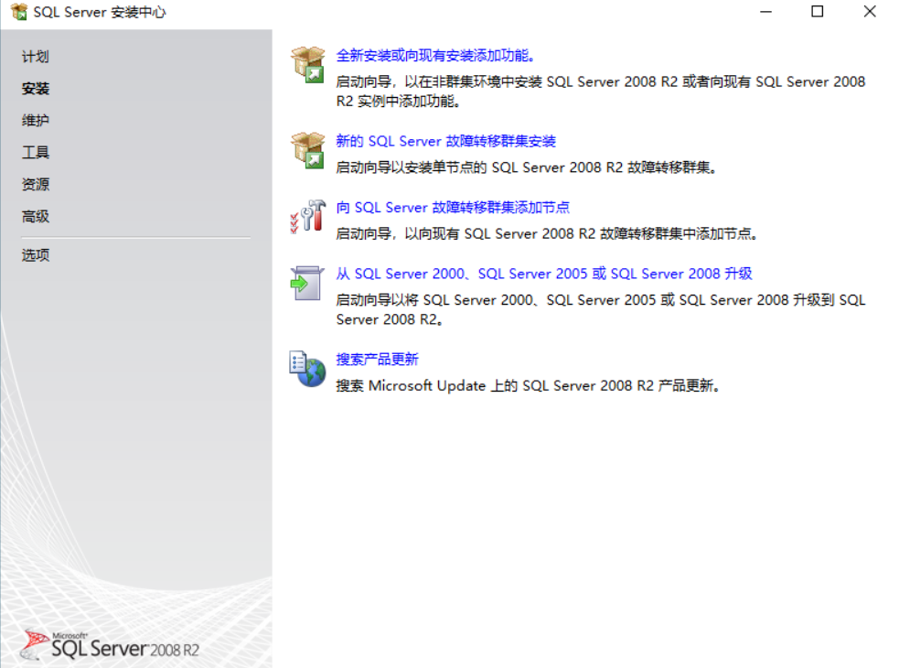Click the add-node wrench tools icon

pos(307,215)
